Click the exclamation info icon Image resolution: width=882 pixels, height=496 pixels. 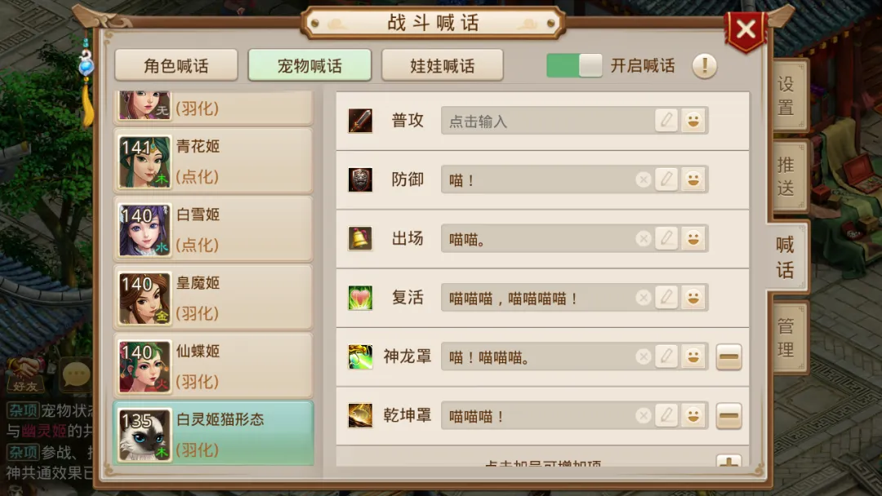click(x=704, y=66)
